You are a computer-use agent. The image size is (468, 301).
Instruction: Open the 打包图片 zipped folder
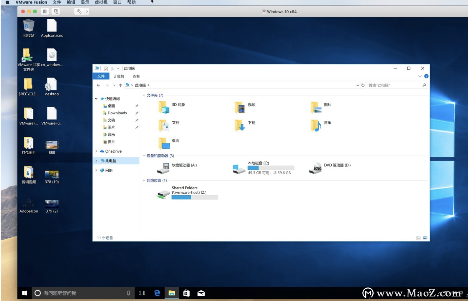[29, 146]
